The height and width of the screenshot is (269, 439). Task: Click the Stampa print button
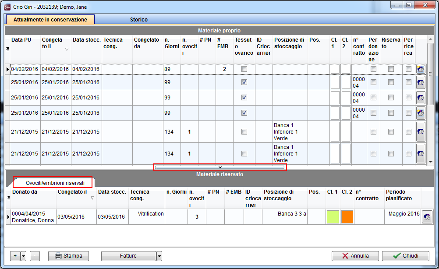point(68,256)
